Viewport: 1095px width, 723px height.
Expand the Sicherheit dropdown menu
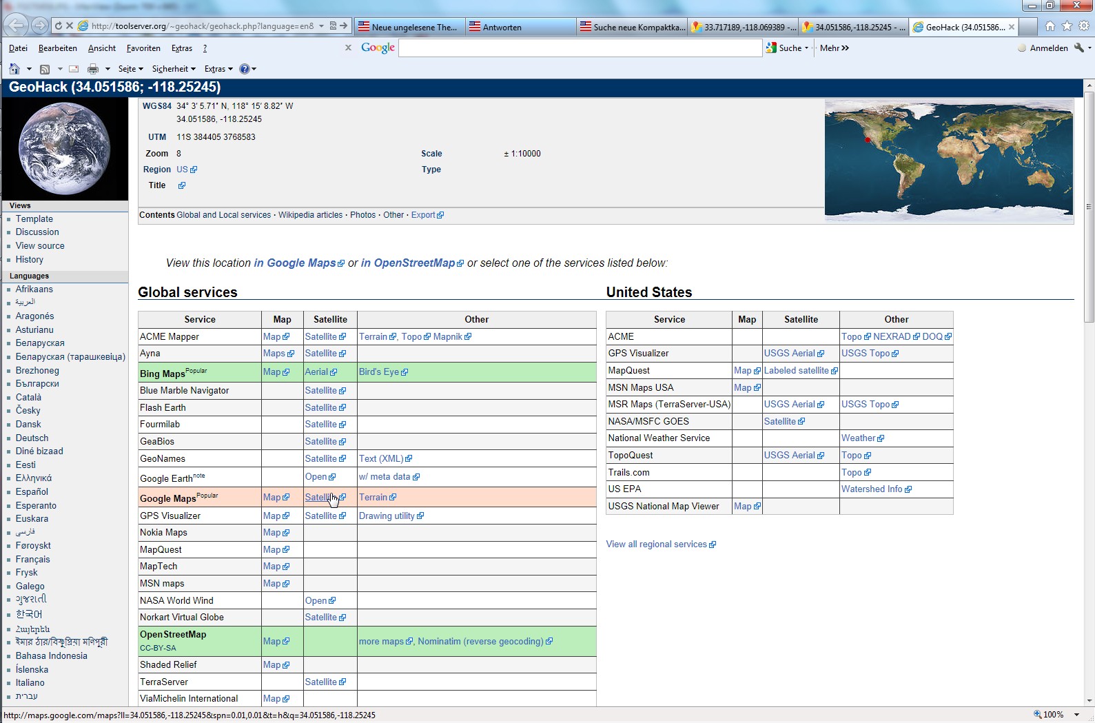click(174, 69)
